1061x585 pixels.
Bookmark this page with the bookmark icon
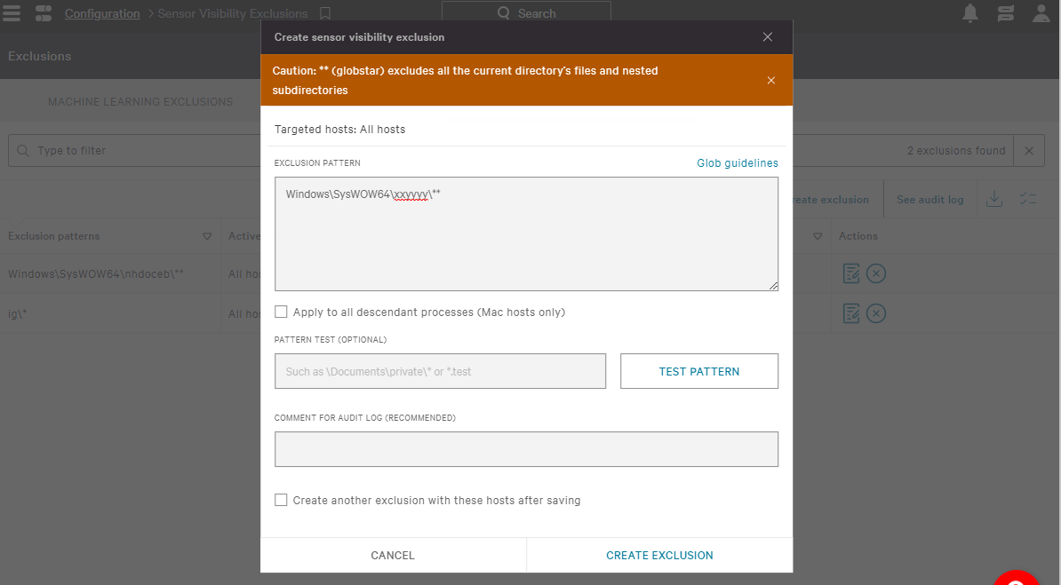pyautogui.click(x=325, y=13)
